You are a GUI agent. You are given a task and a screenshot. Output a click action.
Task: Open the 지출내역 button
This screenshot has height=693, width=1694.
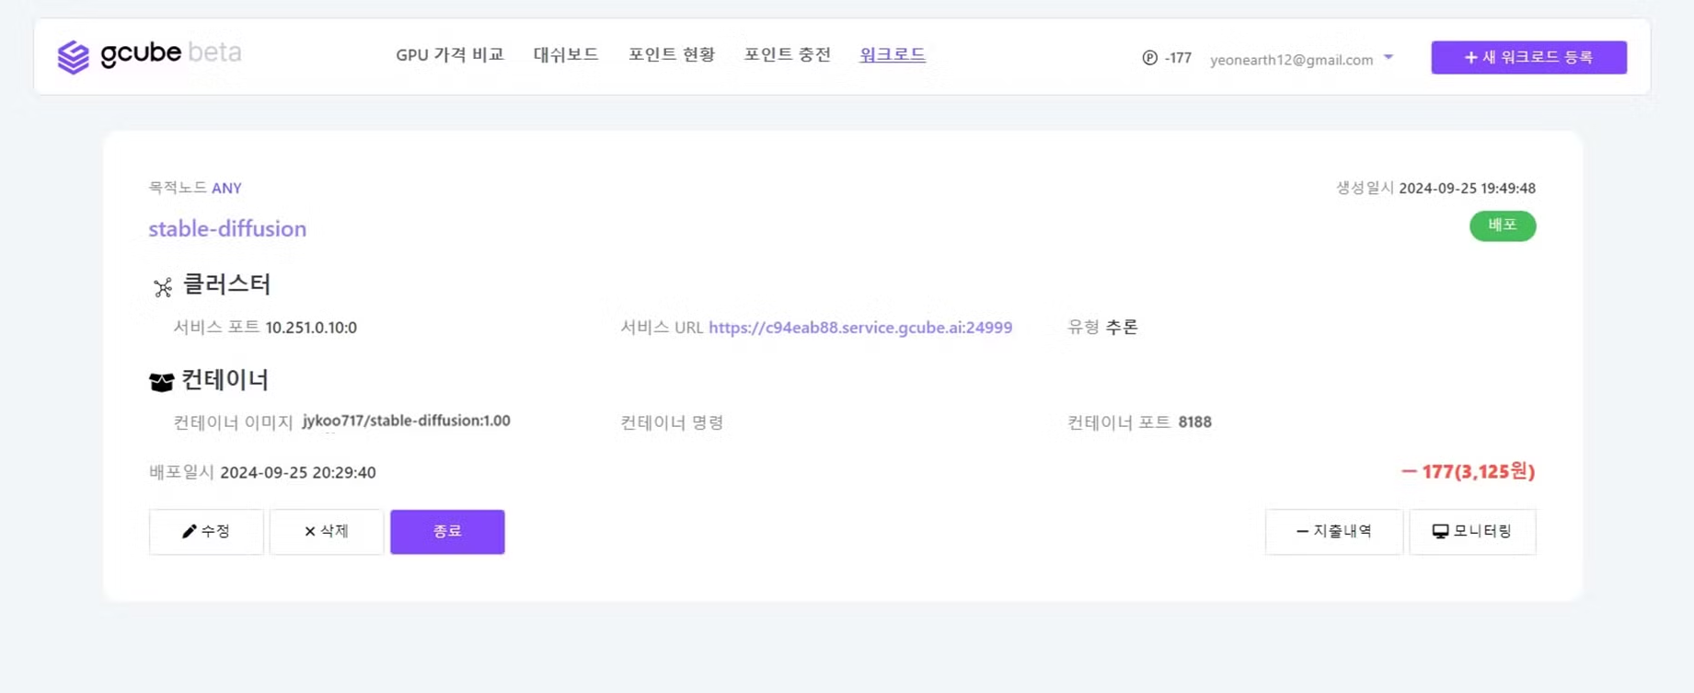pos(1334,531)
